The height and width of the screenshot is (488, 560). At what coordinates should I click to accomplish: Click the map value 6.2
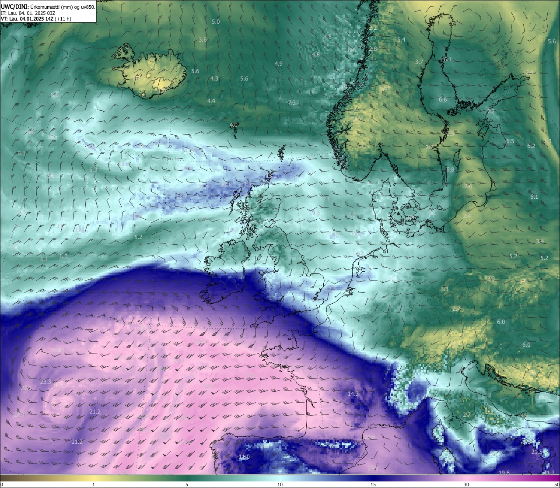[531, 146]
